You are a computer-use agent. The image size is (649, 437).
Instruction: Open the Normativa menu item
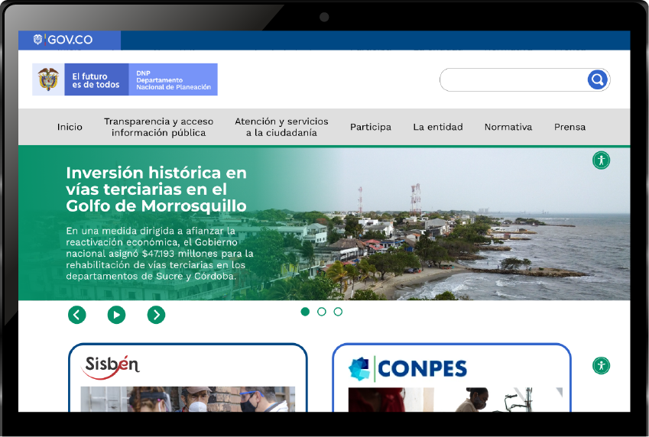pos(508,127)
